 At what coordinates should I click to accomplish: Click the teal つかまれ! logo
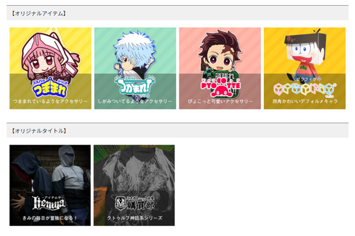[x=135, y=86]
